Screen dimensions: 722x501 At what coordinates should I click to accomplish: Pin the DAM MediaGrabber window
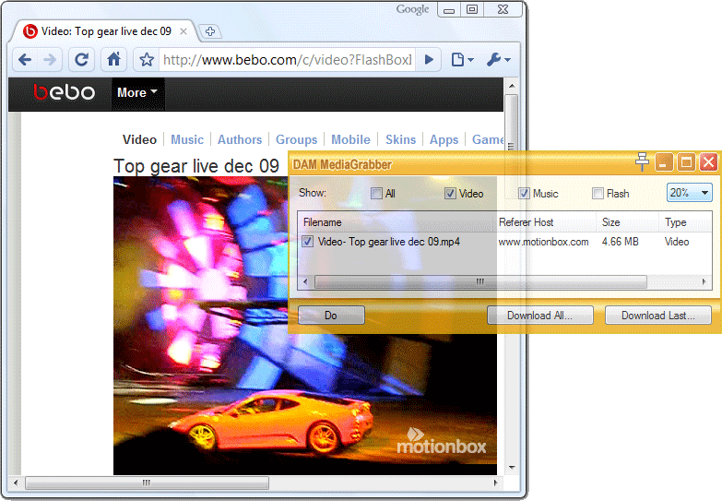tap(642, 161)
